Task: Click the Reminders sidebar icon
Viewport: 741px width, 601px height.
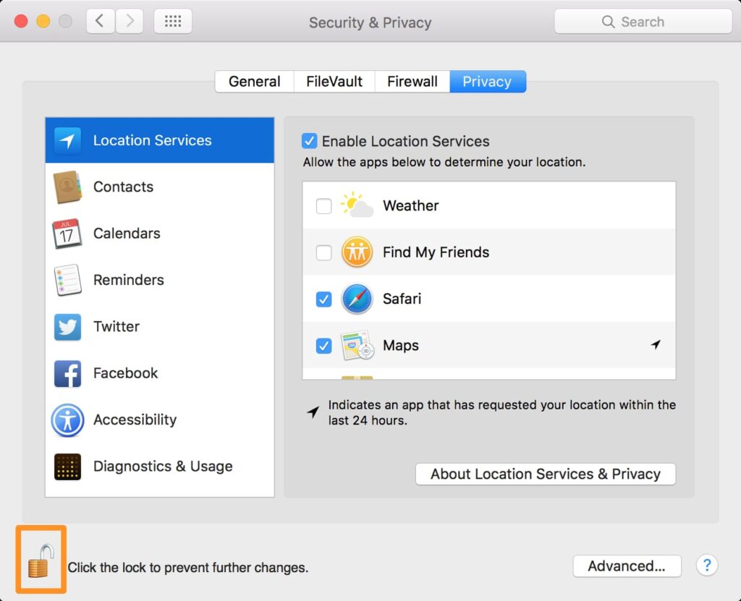Action: pyautogui.click(x=67, y=280)
